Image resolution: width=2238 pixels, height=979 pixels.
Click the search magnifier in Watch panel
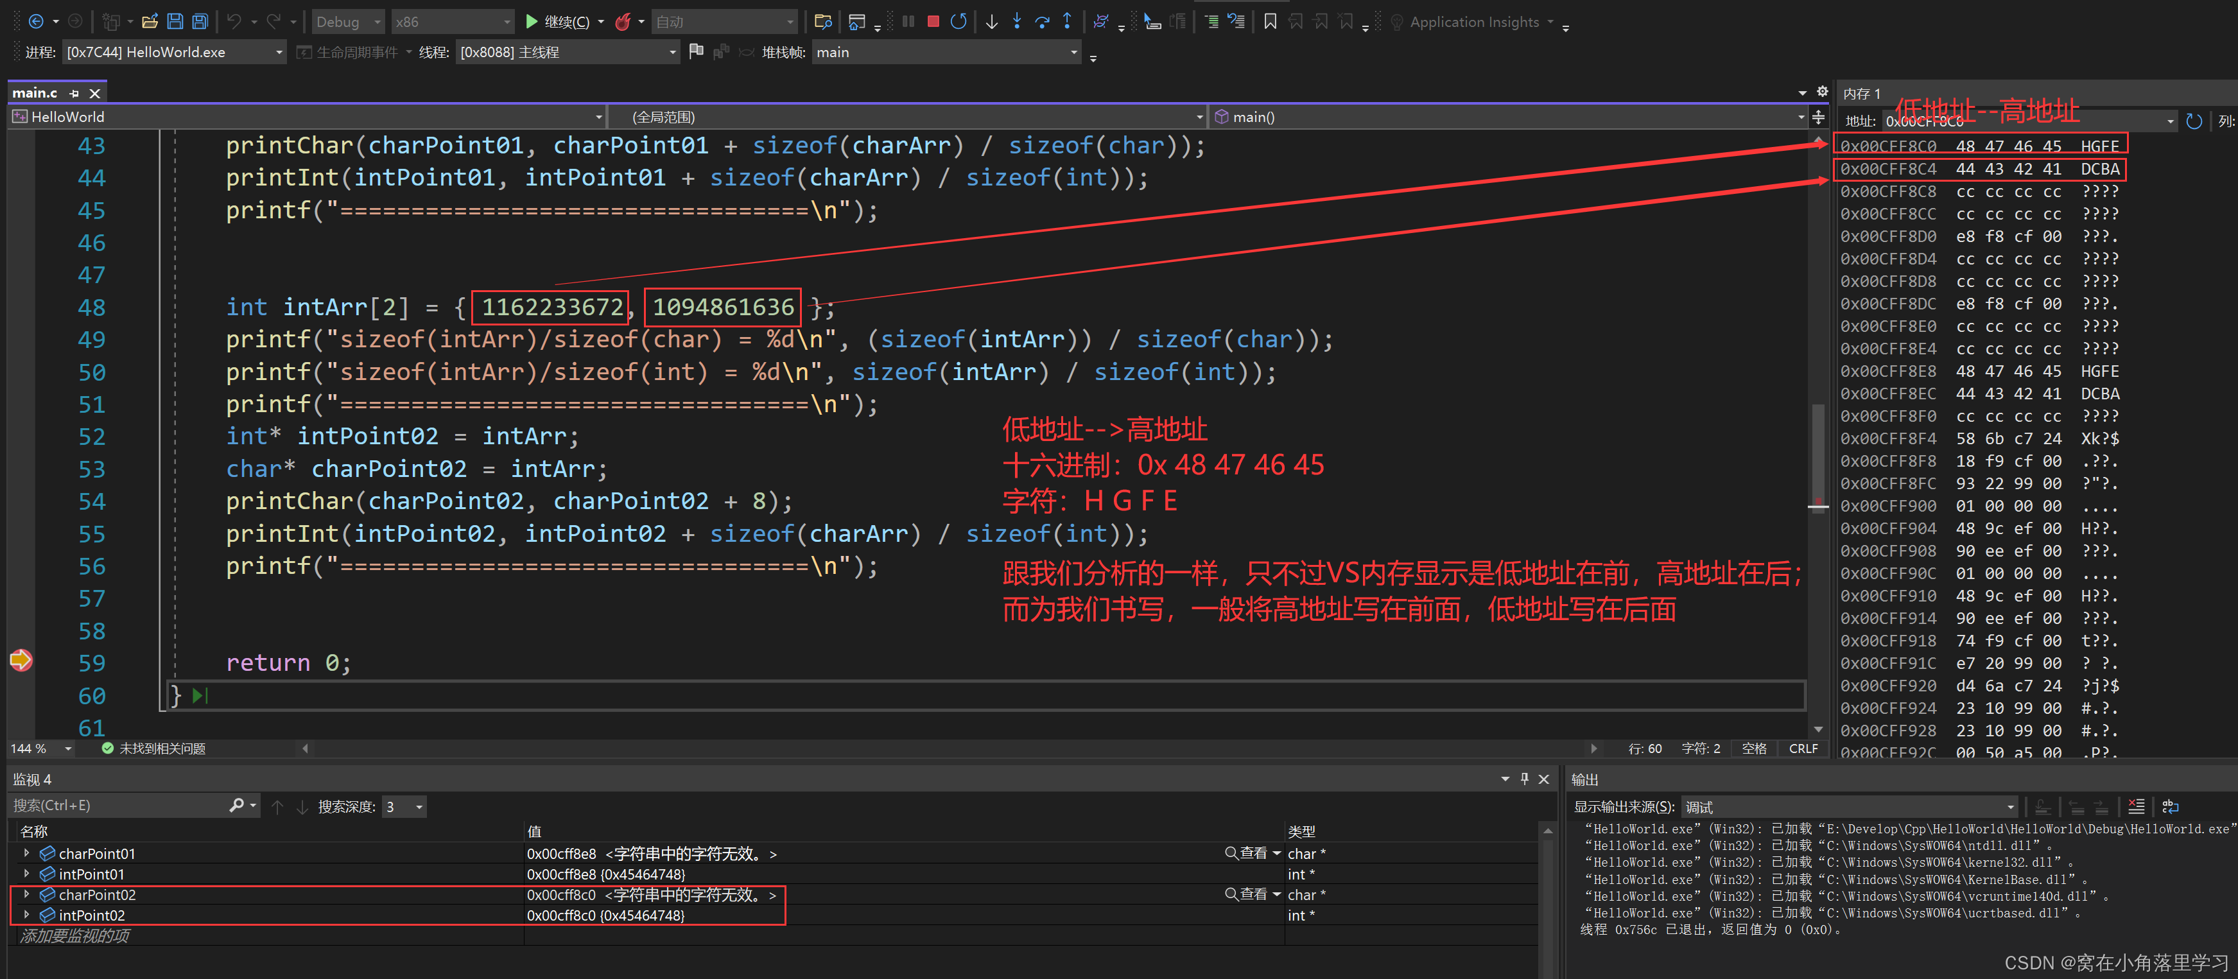[236, 806]
